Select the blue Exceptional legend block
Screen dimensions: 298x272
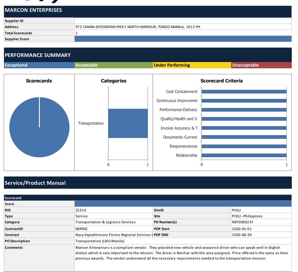click(x=39, y=65)
